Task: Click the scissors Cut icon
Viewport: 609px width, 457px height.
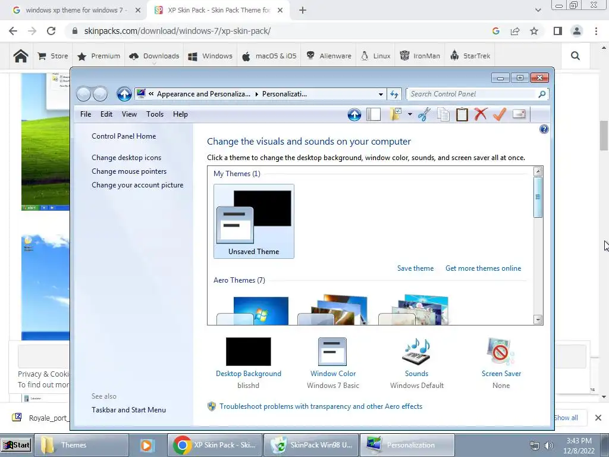Action: [x=424, y=115]
